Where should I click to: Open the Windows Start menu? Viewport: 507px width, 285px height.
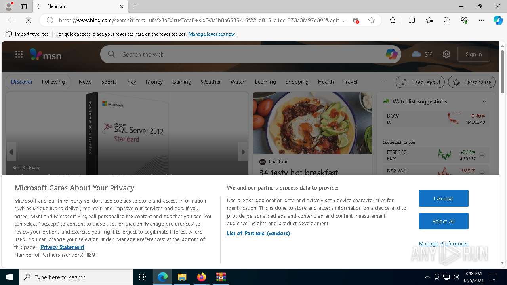(10, 277)
